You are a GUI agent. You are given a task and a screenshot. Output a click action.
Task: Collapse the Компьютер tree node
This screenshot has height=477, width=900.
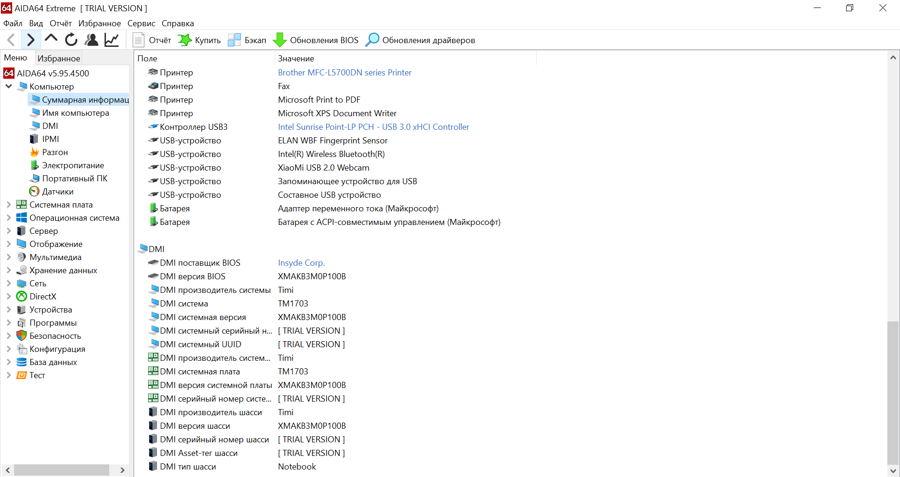8,86
